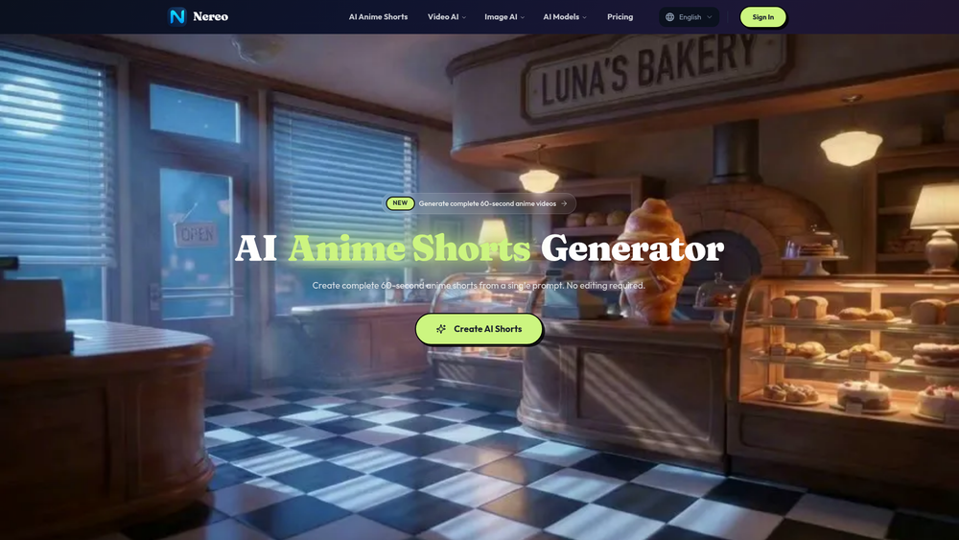Expand the Video AI dropdown
Viewport: 959px width, 540px height.
tap(447, 17)
